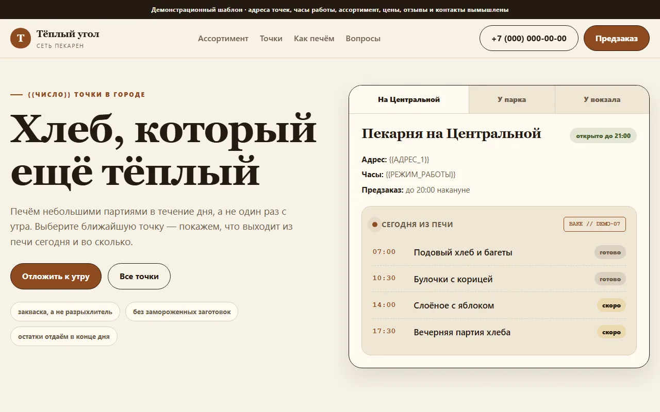660x412 pixels.
Task: Open the «Как печём» navigation link
Action: [x=314, y=39]
